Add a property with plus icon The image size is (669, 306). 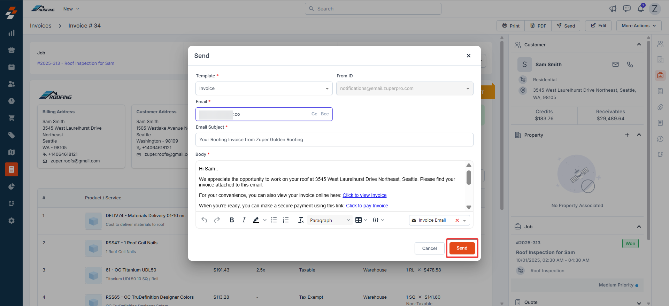tap(627, 135)
